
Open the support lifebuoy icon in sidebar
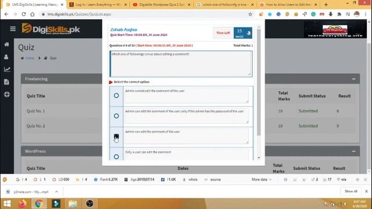click(x=7, y=95)
